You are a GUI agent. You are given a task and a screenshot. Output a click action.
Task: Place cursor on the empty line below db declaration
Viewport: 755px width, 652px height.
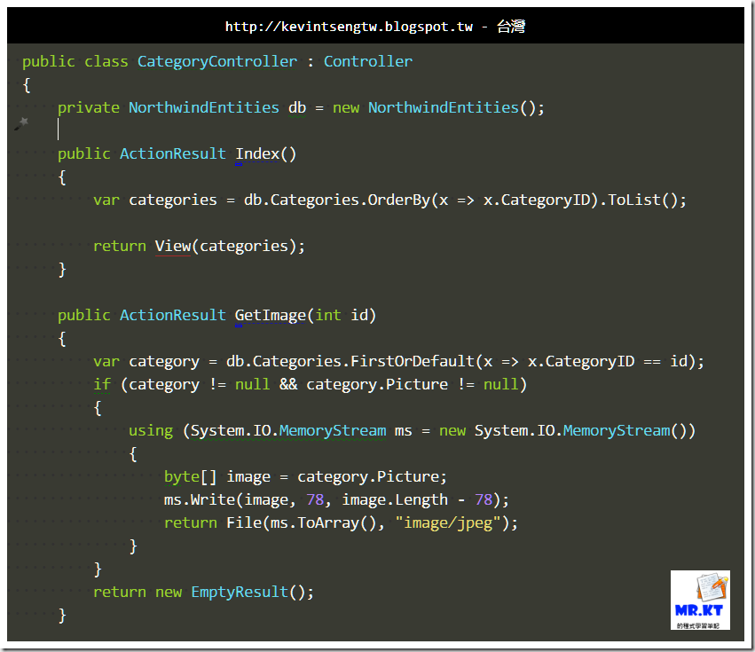coord(59,130)
